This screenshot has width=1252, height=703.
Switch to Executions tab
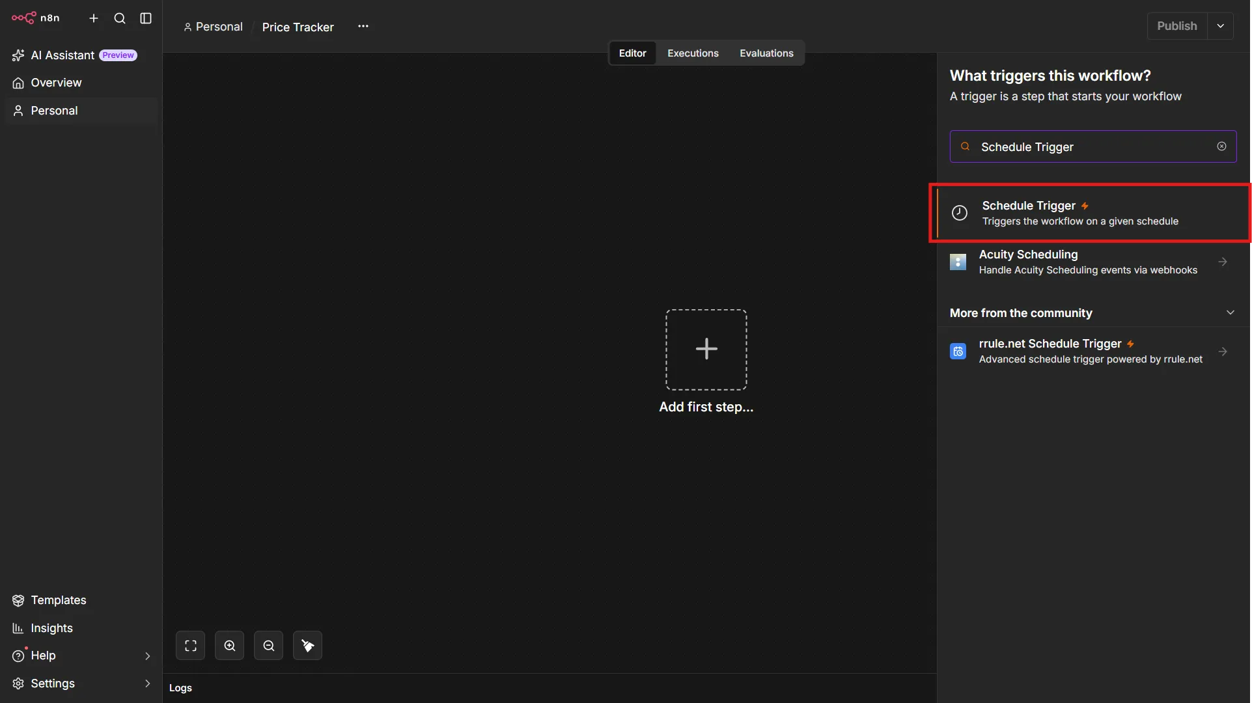pos(693,53)
